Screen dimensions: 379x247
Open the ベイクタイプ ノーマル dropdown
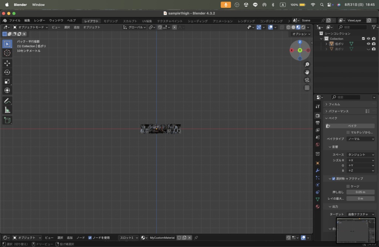360,139
